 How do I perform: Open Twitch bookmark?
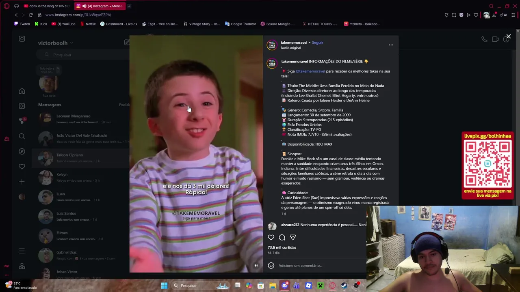[x=22, y=24]
